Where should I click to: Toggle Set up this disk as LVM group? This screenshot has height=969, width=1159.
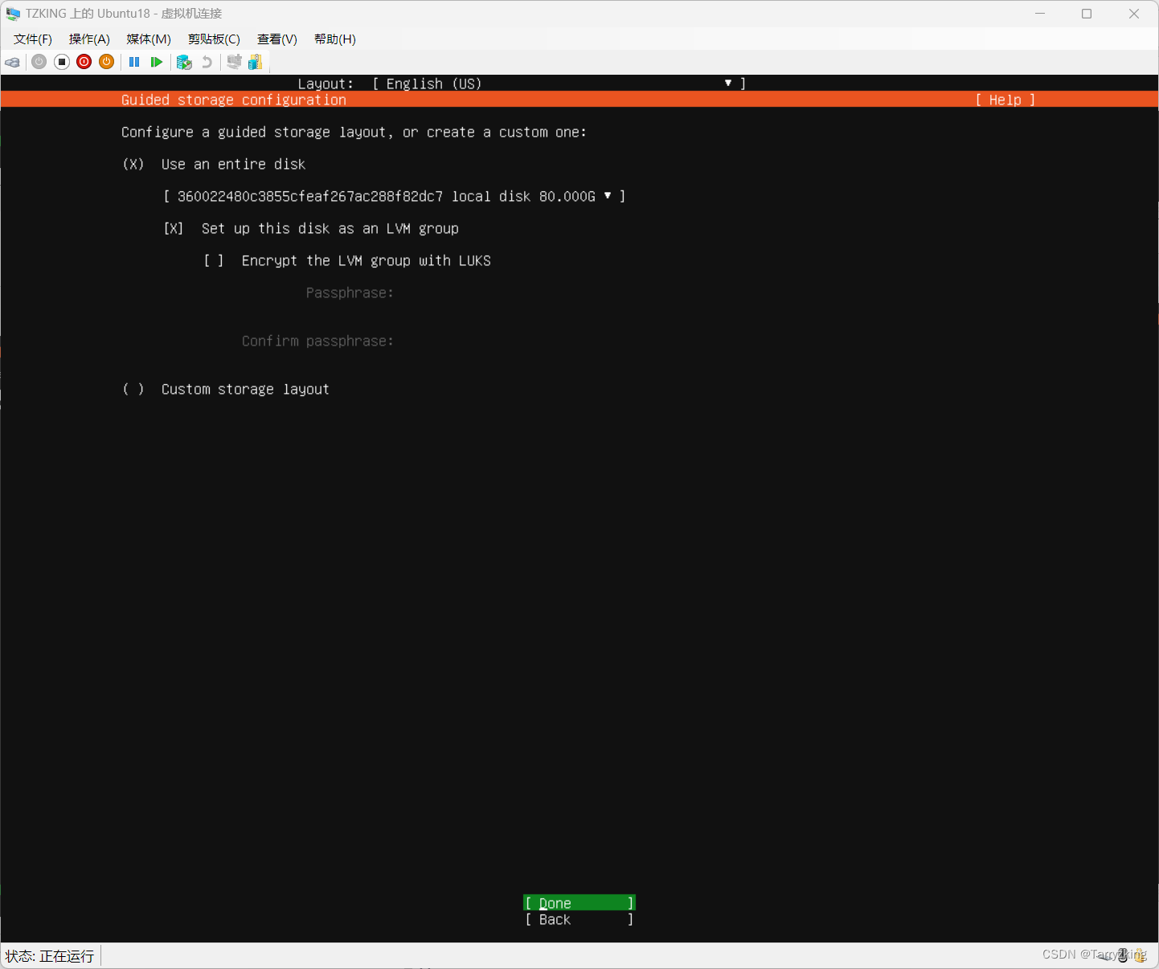tap(311, 228)
